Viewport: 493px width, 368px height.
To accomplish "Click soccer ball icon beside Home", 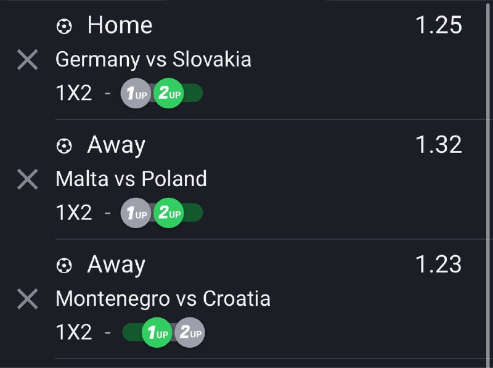I will click(x=64, y=27).
